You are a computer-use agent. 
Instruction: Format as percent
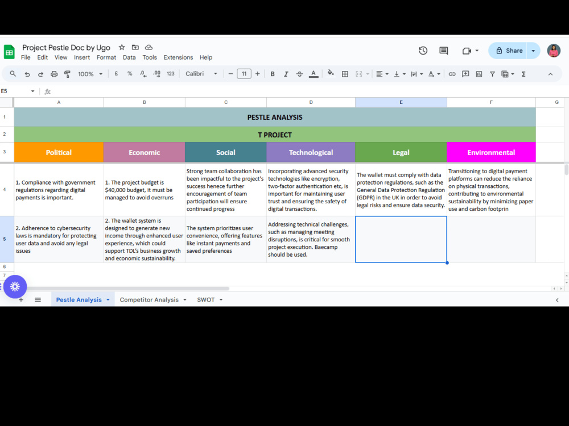coord(130,74)
